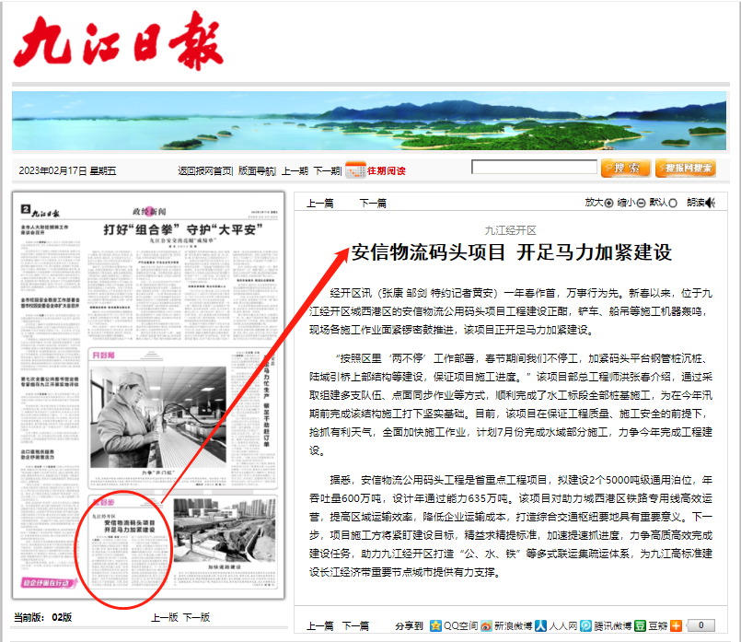The height and width of the screenshot is (642, 741).
Task: Click 上一篇 above the article
Action: tap(320, 204)
